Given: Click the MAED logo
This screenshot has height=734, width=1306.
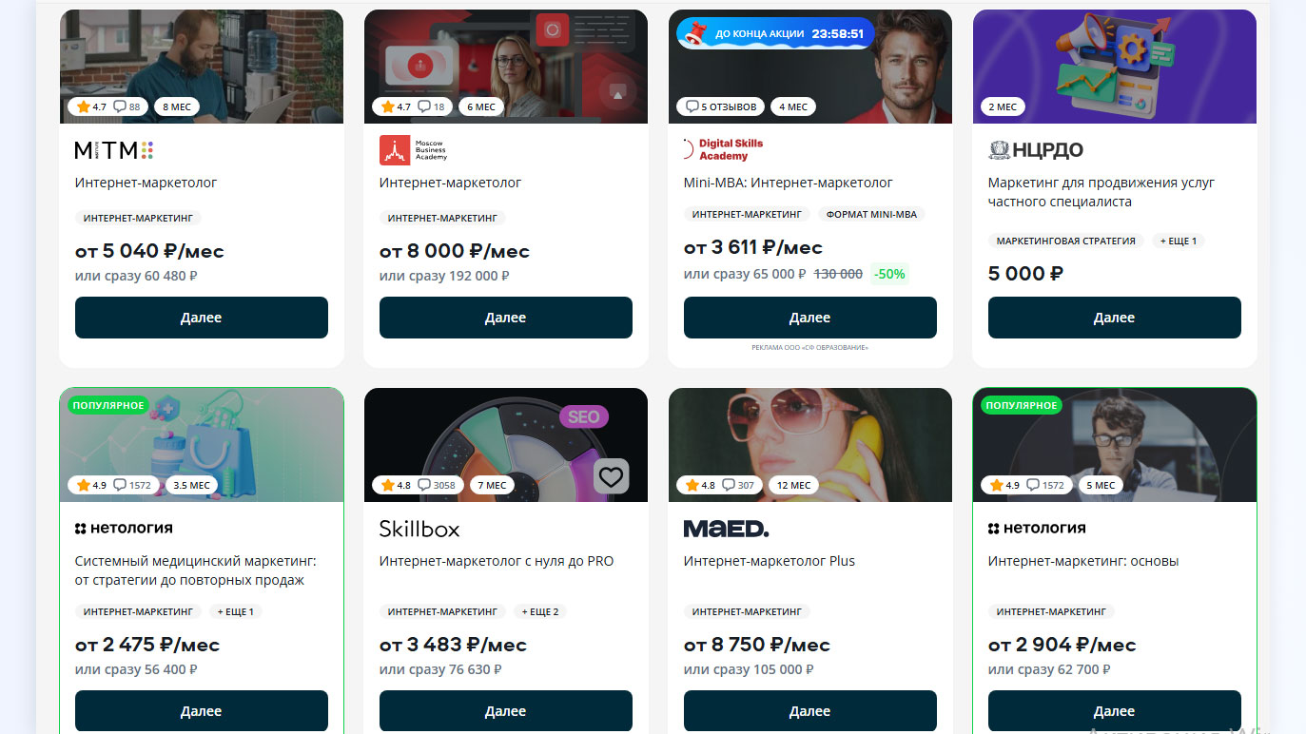Looking at the screenshot, I should tap(726, 529).
